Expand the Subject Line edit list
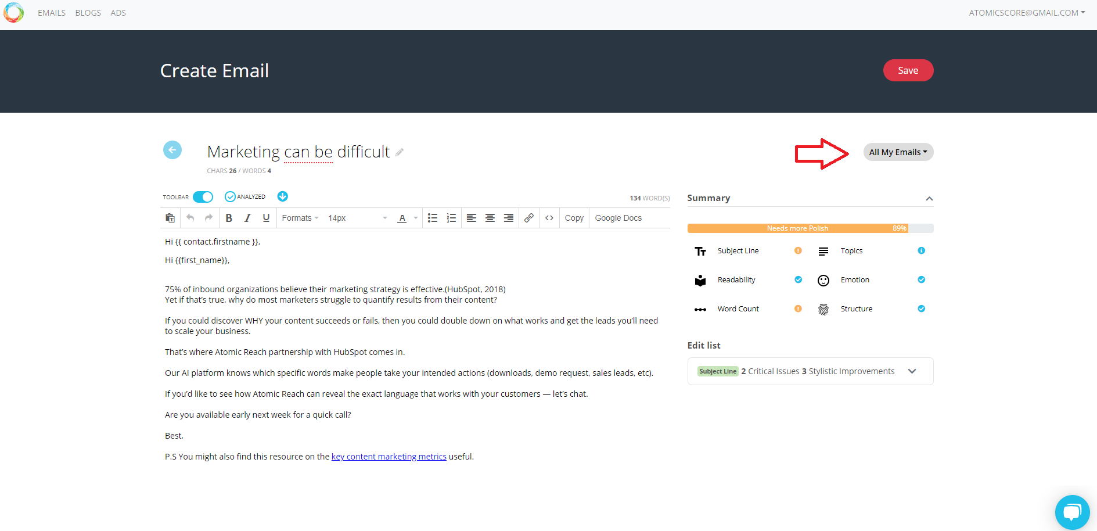 click(912, 371)
